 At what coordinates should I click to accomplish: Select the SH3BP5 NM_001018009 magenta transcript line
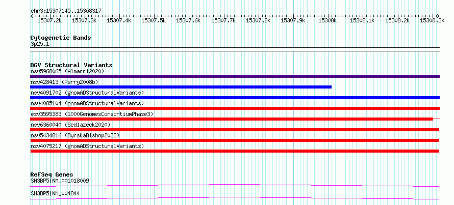[x=235, y=185]
